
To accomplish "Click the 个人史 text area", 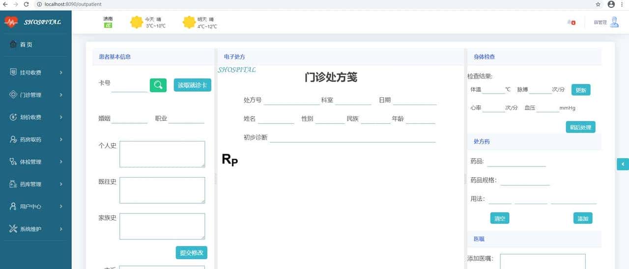I will pos(162,154).
